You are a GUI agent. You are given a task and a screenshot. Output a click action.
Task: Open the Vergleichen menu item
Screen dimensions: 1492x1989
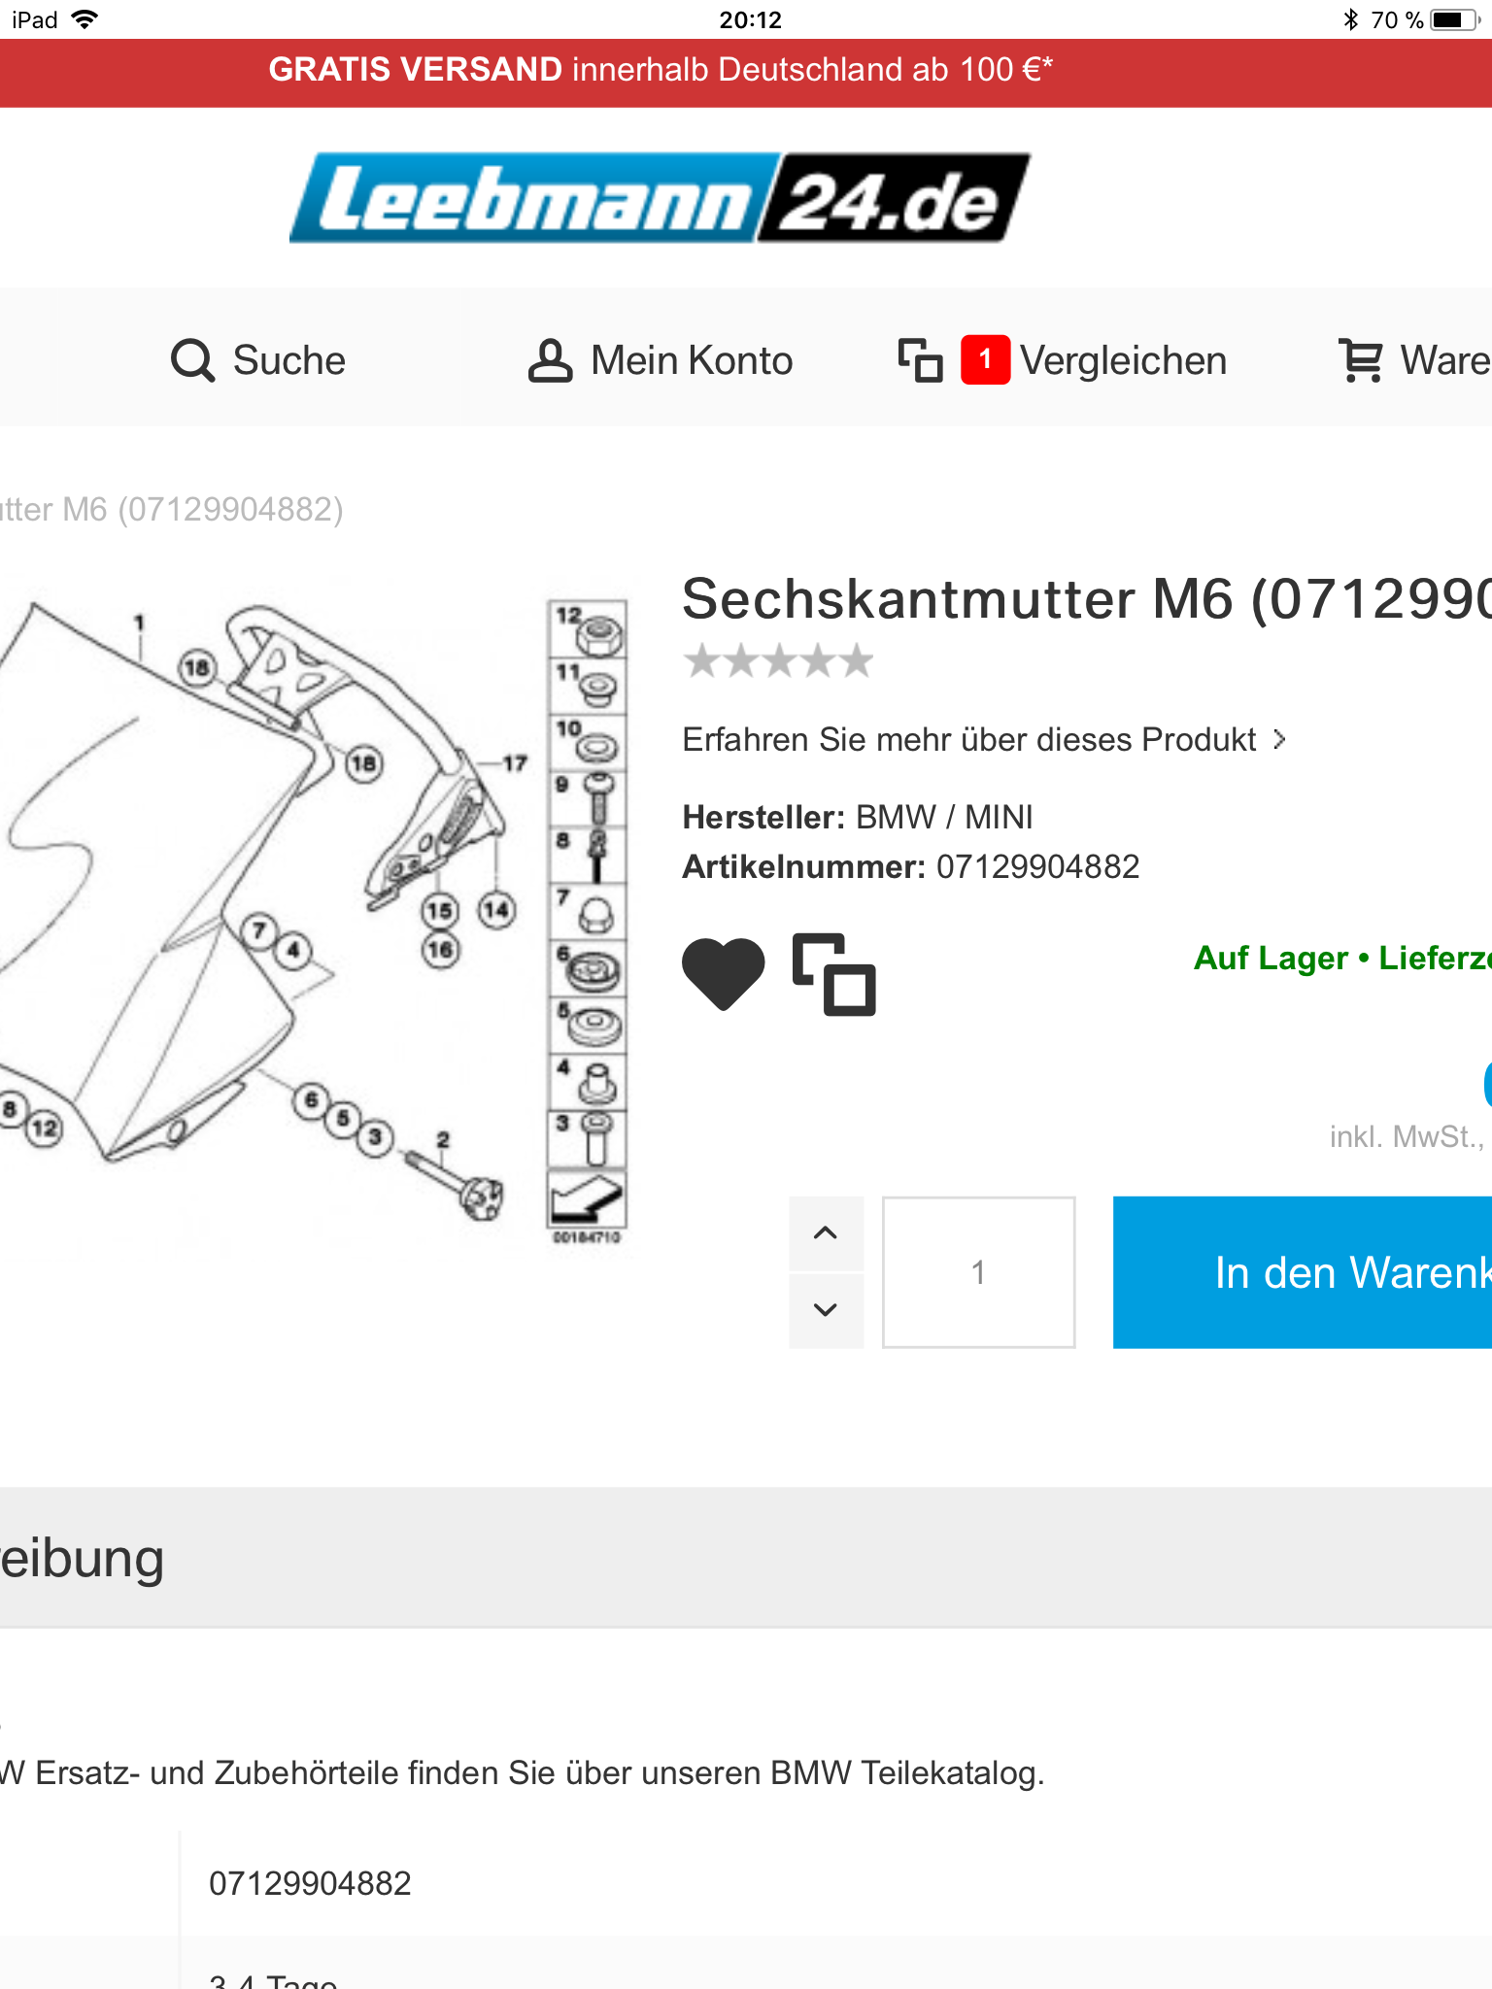(x=1123, y=360)
